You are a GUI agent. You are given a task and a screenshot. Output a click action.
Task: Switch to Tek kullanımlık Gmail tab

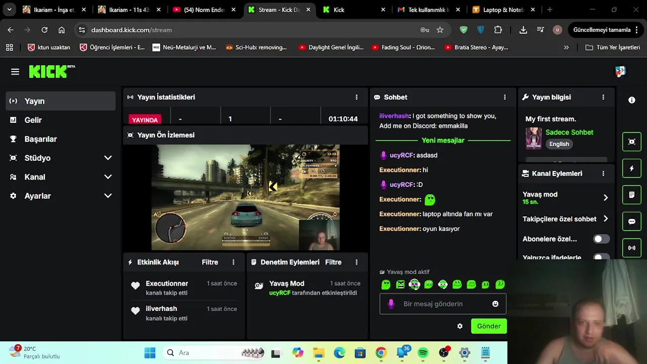pyautogui.click(x=430, y=10)
